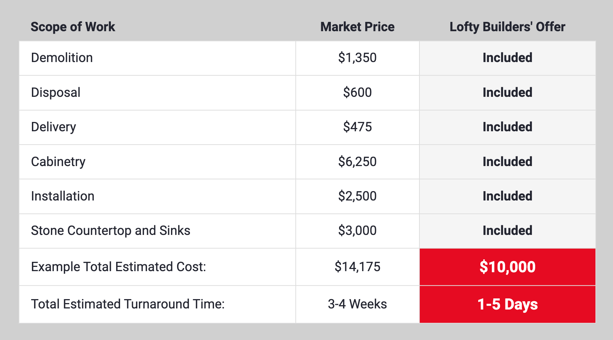Screen dimensions: 613x340
Task: Click the '$3,000' market price cell
Action: 357,231
